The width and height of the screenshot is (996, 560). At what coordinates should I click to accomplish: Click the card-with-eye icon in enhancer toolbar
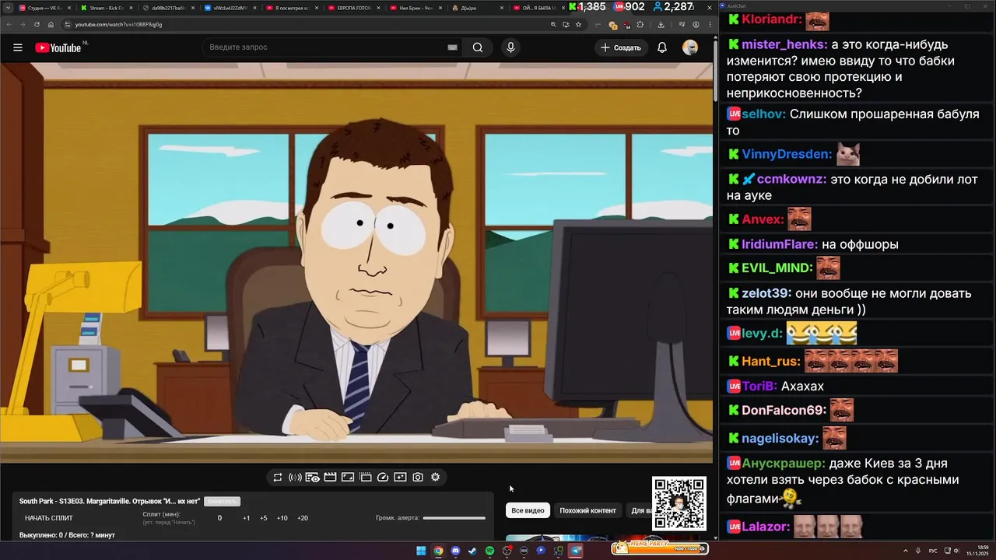[x=313, y=478]
